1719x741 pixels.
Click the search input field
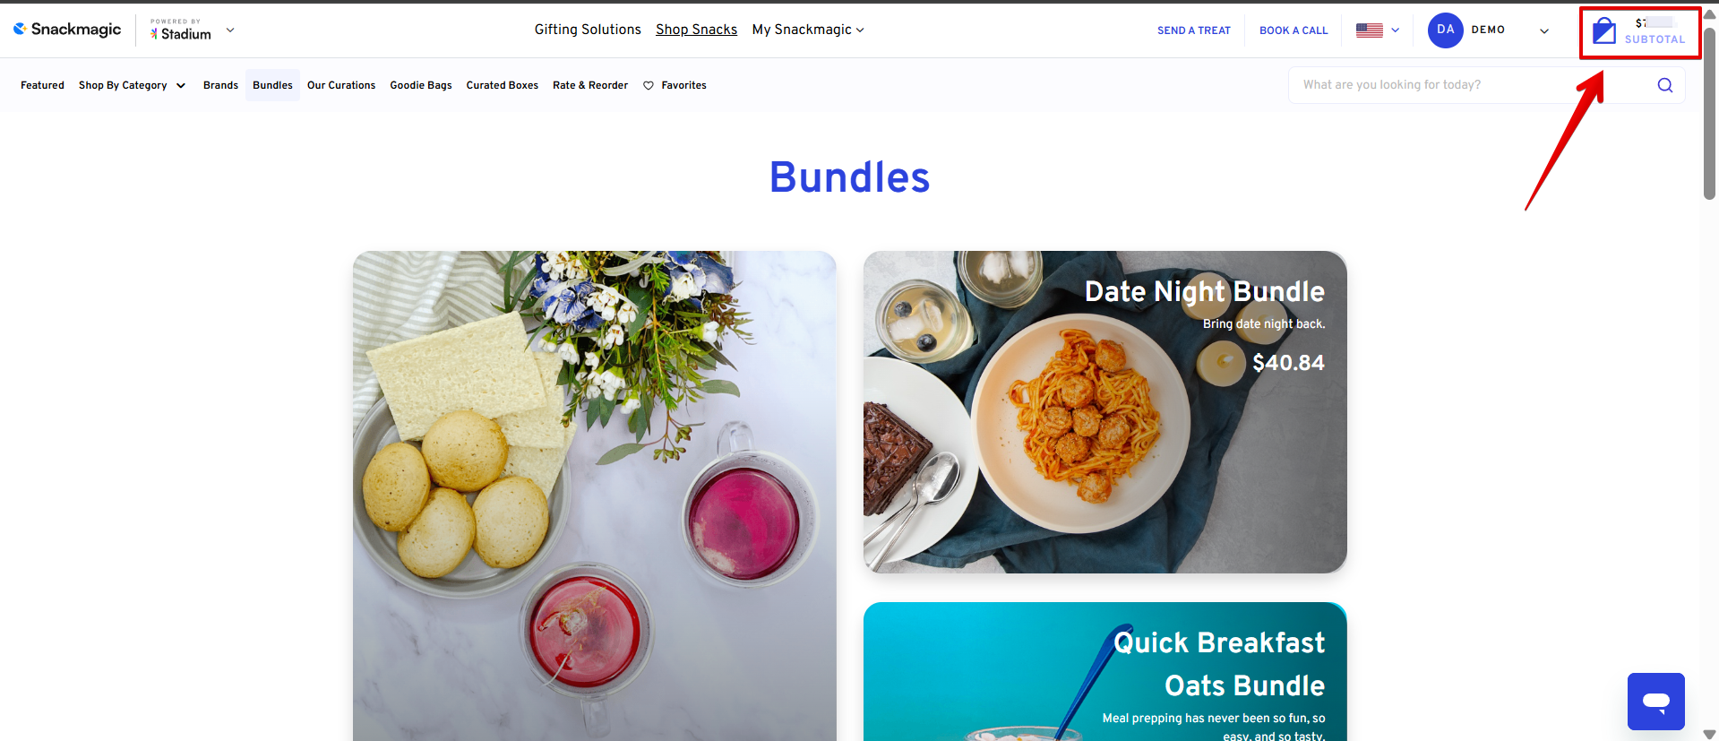(1469, 85)
